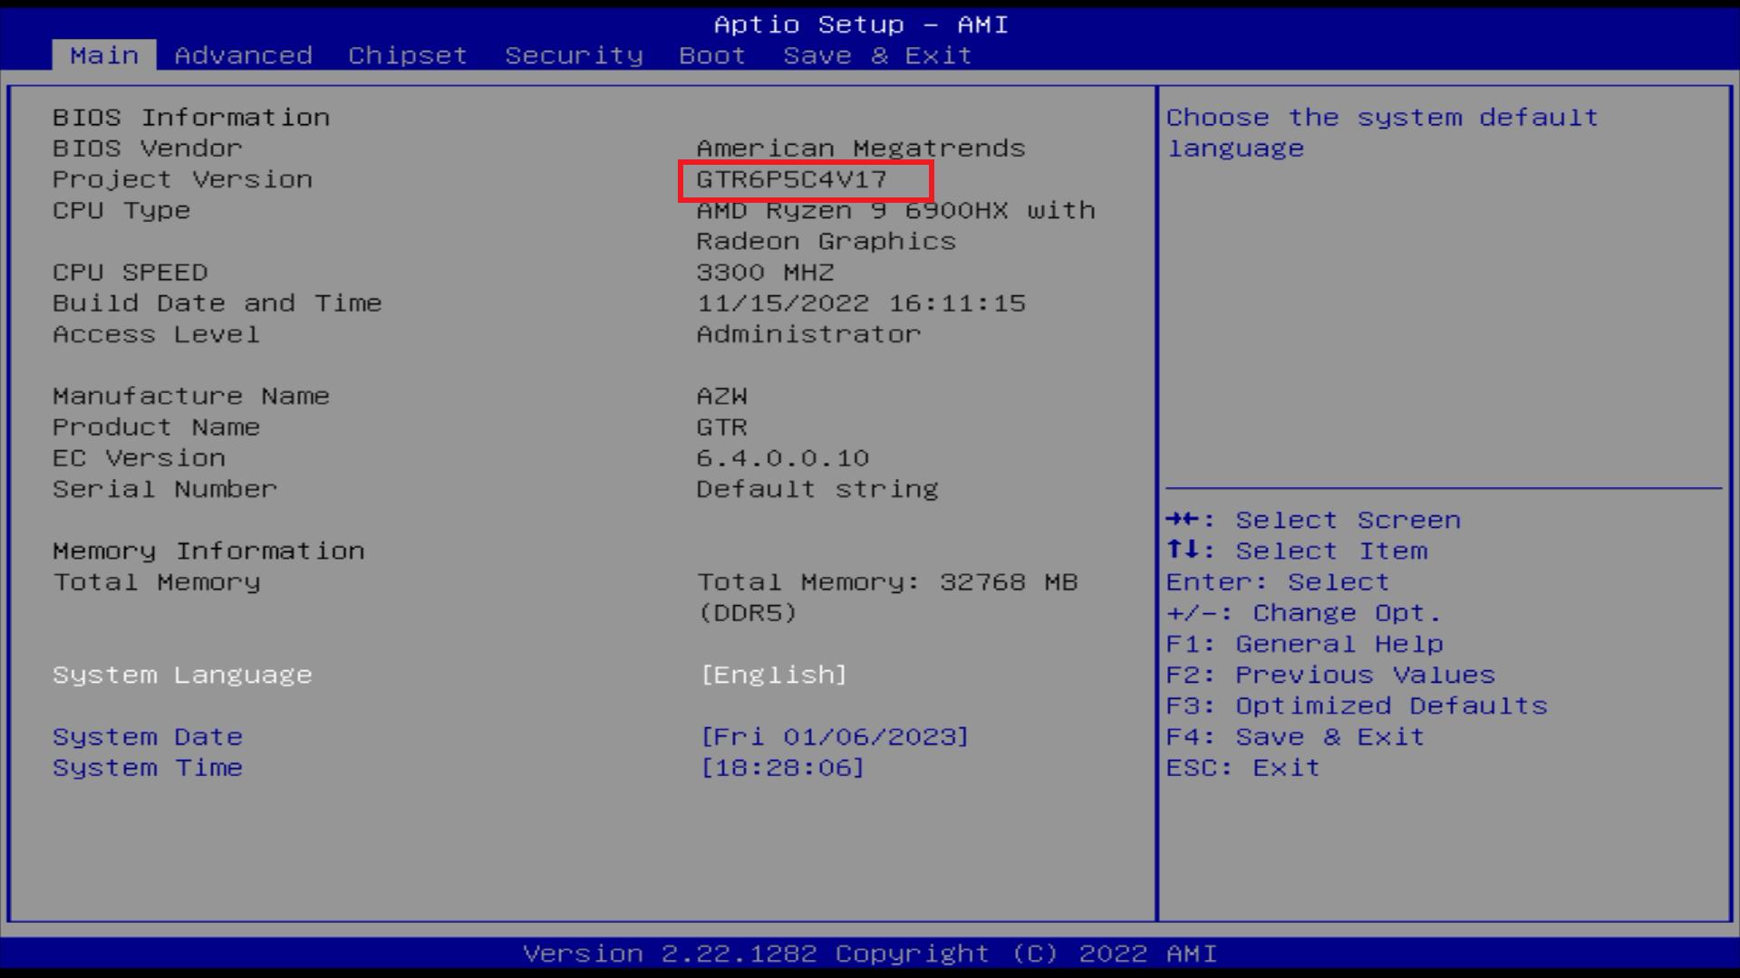Screen dimensions: 1740x978
Task: Select the Main tab
Action: coord(104,55)
